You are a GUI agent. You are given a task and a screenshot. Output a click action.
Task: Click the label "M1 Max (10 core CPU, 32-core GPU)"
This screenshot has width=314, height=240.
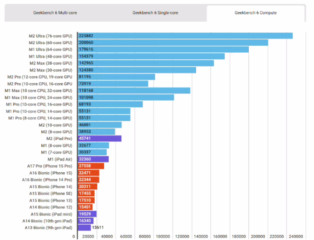click(x=39, y=91)
